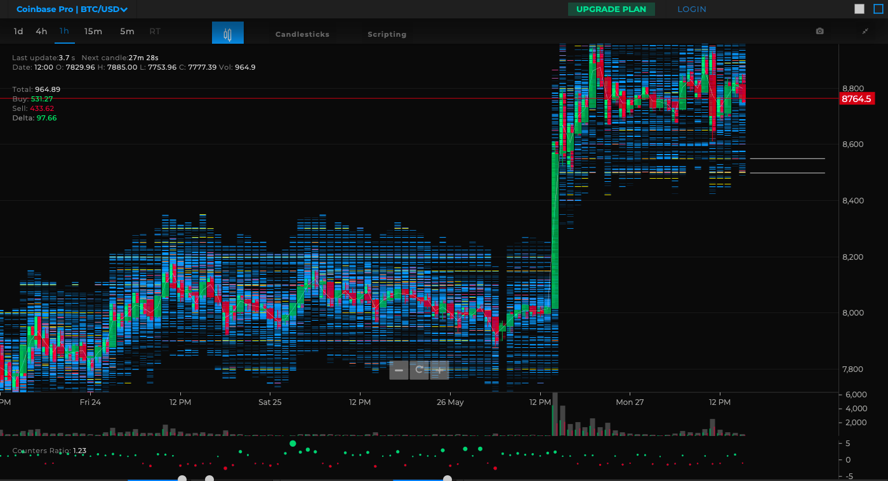Screen dimensions: 888x481
Task: Switch to the 1d timeframe
Action: [x=18, y=32]
